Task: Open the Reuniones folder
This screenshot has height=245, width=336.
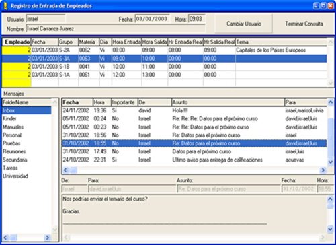Action: (26, 151)
